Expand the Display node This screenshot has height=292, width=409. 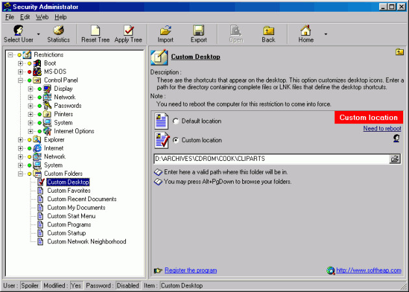click(x=31, y=89)
